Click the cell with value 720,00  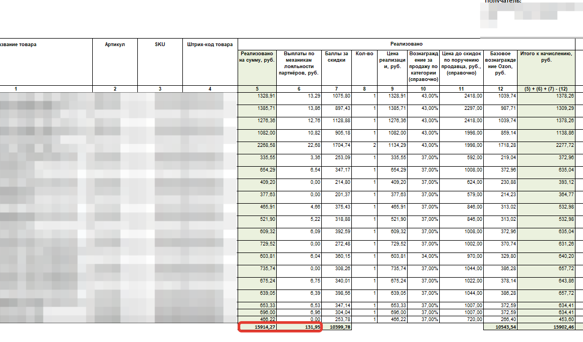point(461,319)
